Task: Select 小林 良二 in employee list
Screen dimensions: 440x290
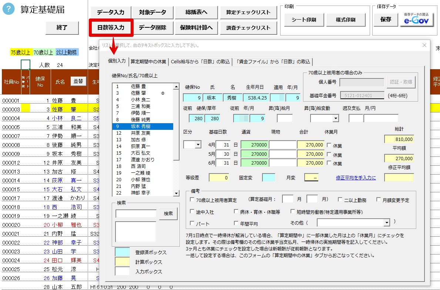Action: click(142, 100)
